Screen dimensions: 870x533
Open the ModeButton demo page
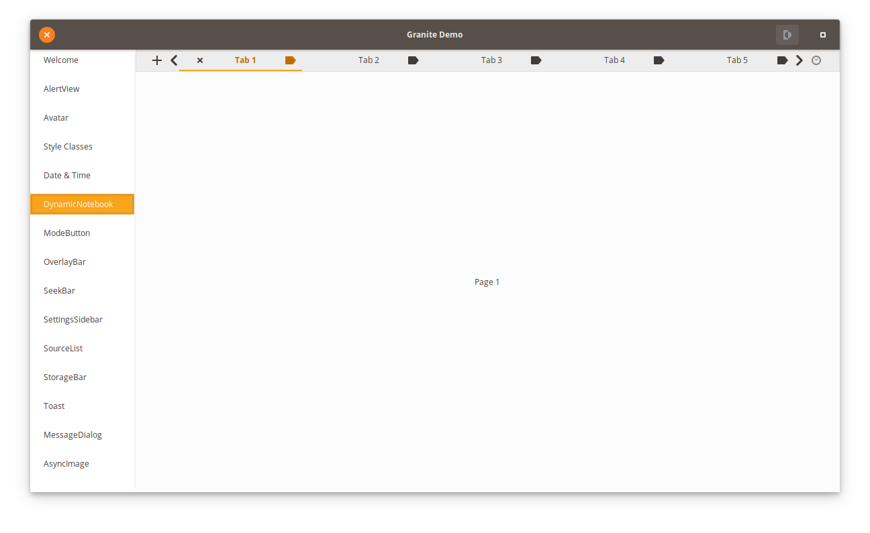tap(66, 233)
